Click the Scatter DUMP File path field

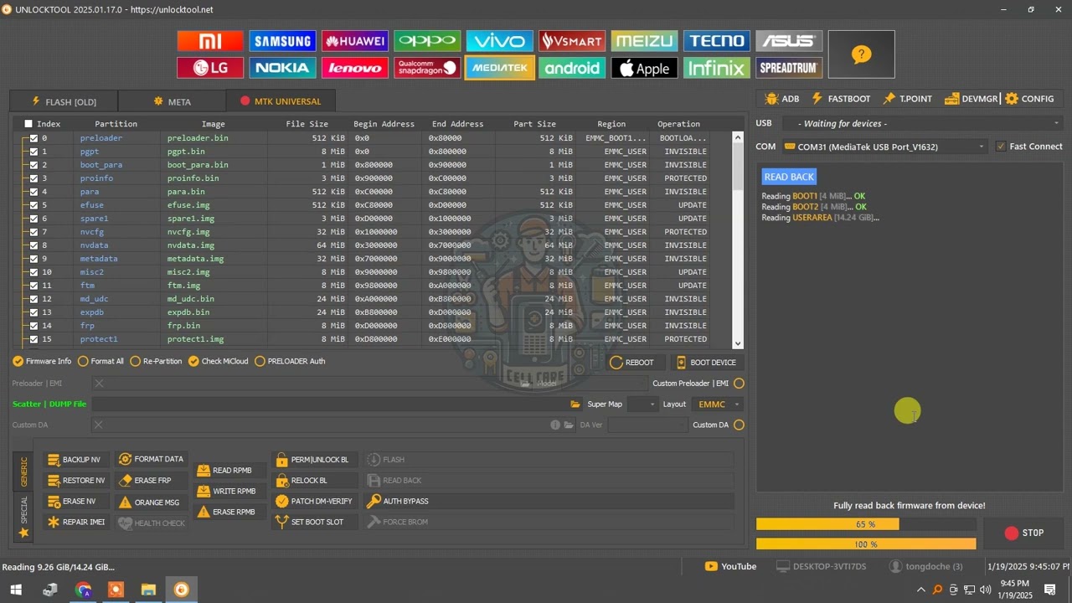(331, 405)
